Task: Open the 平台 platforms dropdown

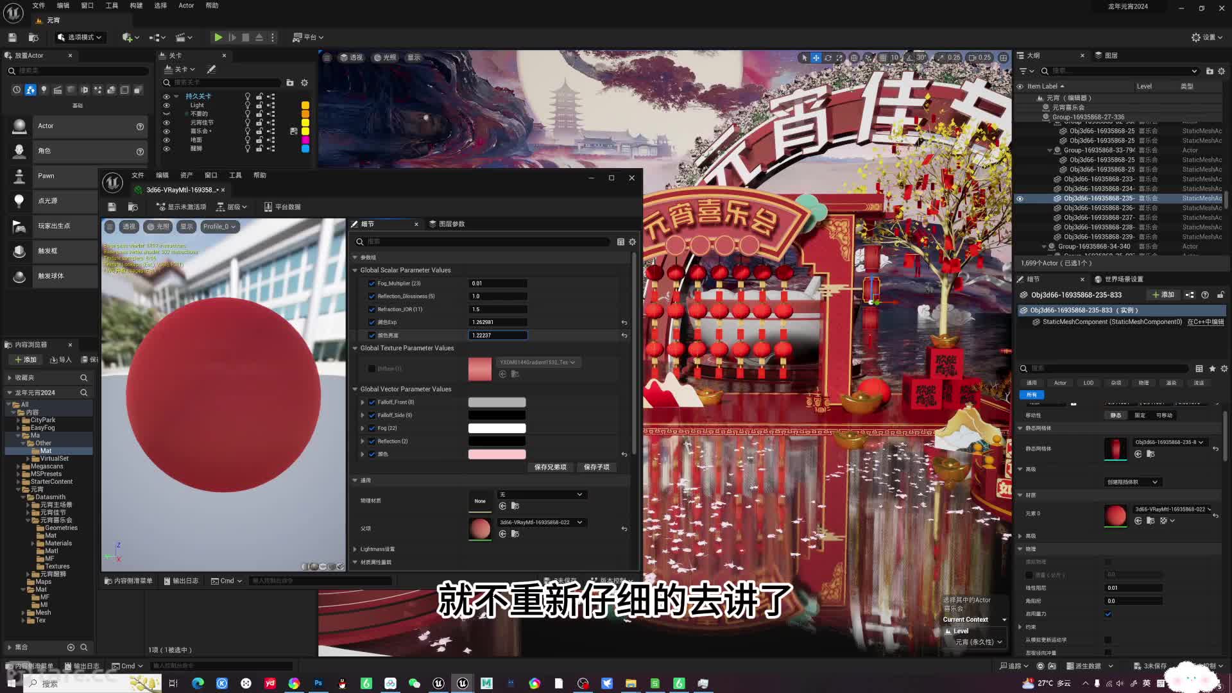Action: (x=308, y=37)
